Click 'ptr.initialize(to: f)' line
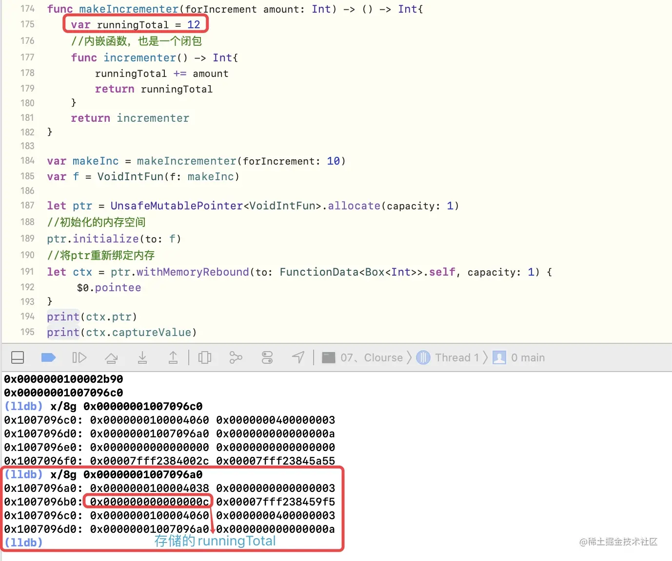 pyautogui.click(x=114, y=239)
